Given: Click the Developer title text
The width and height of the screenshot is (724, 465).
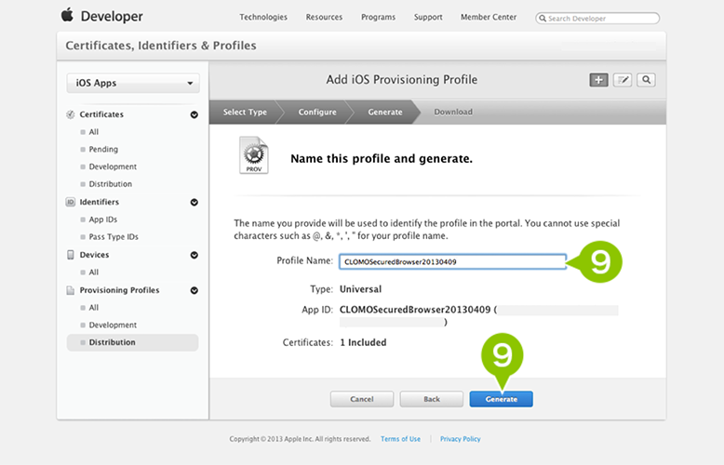Looking at the screenshot, I should 112,16.
